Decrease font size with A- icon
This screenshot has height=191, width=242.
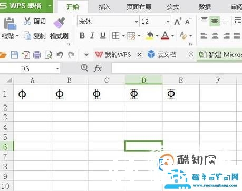[188, 22]
